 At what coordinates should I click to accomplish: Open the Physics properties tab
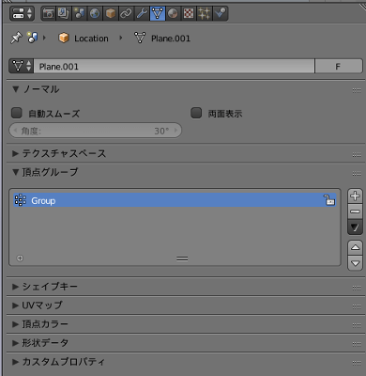point(221,13)
